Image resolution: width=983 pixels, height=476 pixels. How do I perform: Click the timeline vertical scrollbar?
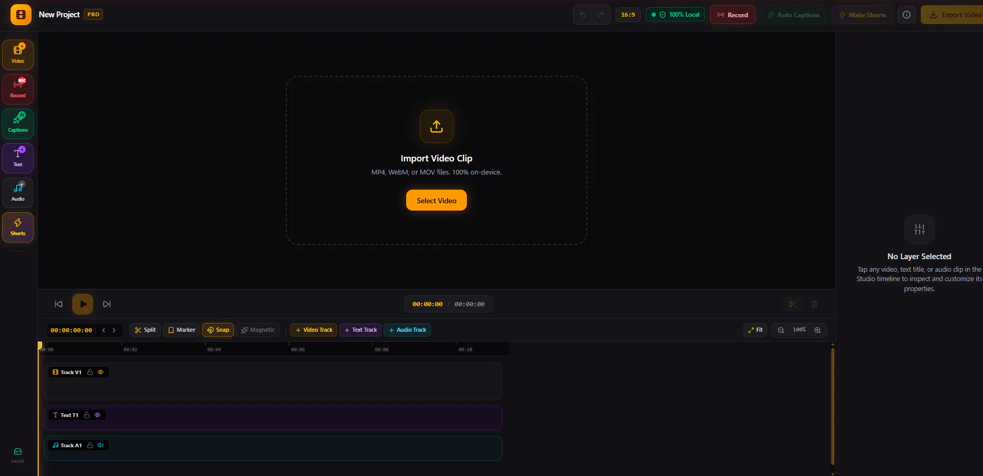click(x=833, y=406)
